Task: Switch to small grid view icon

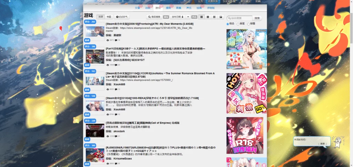Action: (214, 17)
